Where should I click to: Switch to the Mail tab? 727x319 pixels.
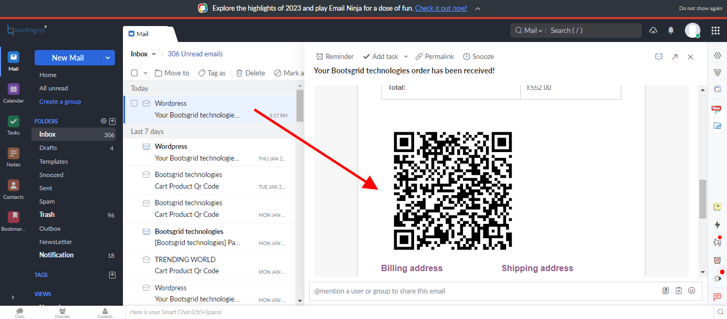click(143, 33)
